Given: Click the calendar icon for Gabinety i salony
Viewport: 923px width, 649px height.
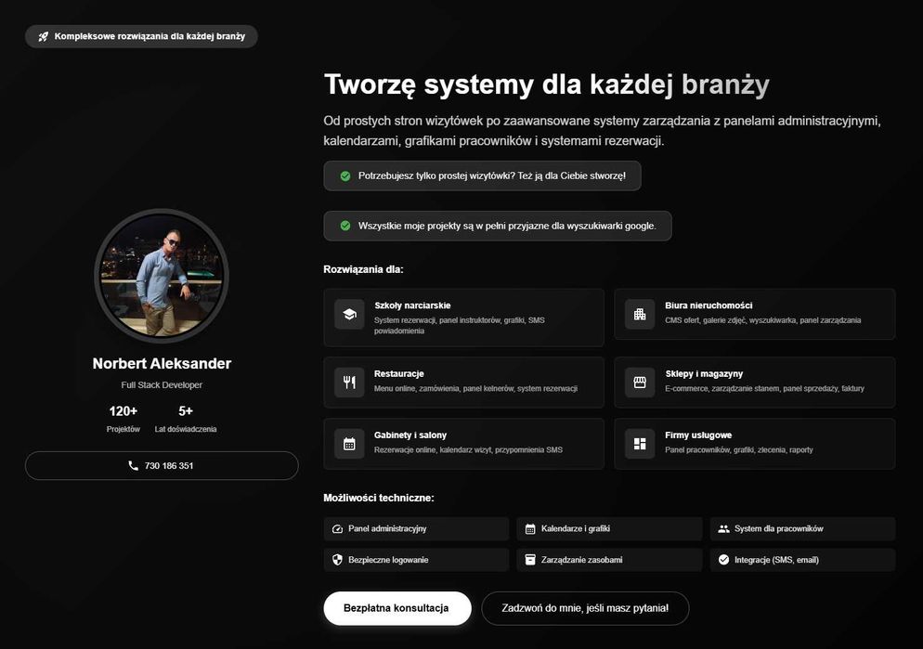Looking at the screenshot, I should click(350, 444).
